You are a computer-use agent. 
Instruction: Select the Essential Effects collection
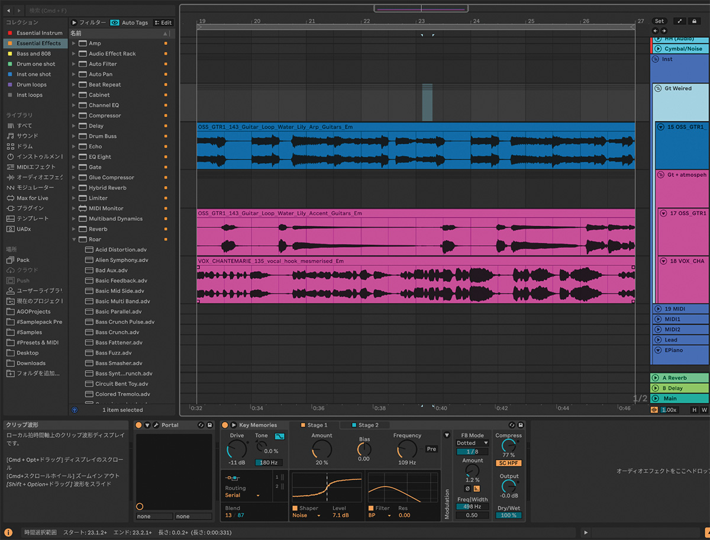(x=35, y=43)
